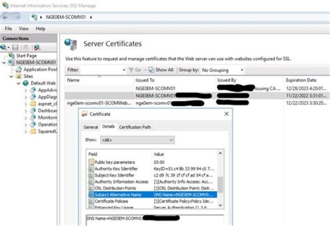This screenshot has height=226, width=330.
Task: Expand the AppDiagnostics tree node
Action: click(26, 97)
